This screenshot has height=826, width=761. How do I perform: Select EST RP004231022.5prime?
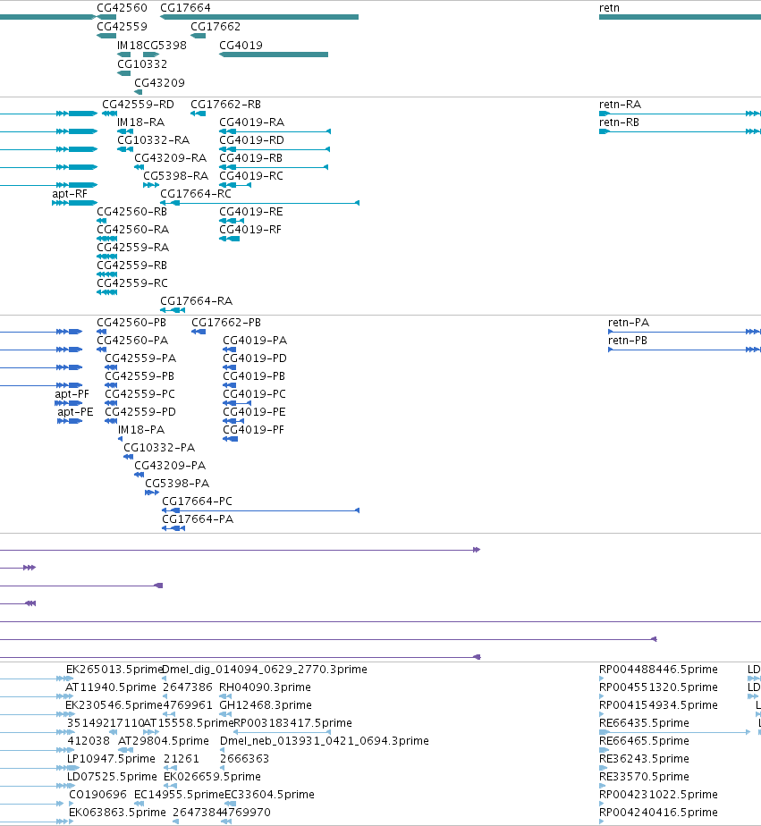tap(658, 795)
